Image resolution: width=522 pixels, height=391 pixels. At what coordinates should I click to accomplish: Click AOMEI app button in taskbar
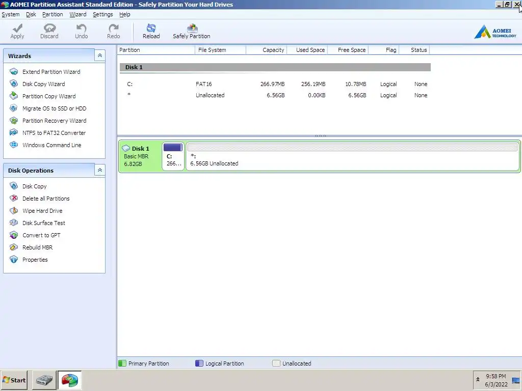point(69,380)
